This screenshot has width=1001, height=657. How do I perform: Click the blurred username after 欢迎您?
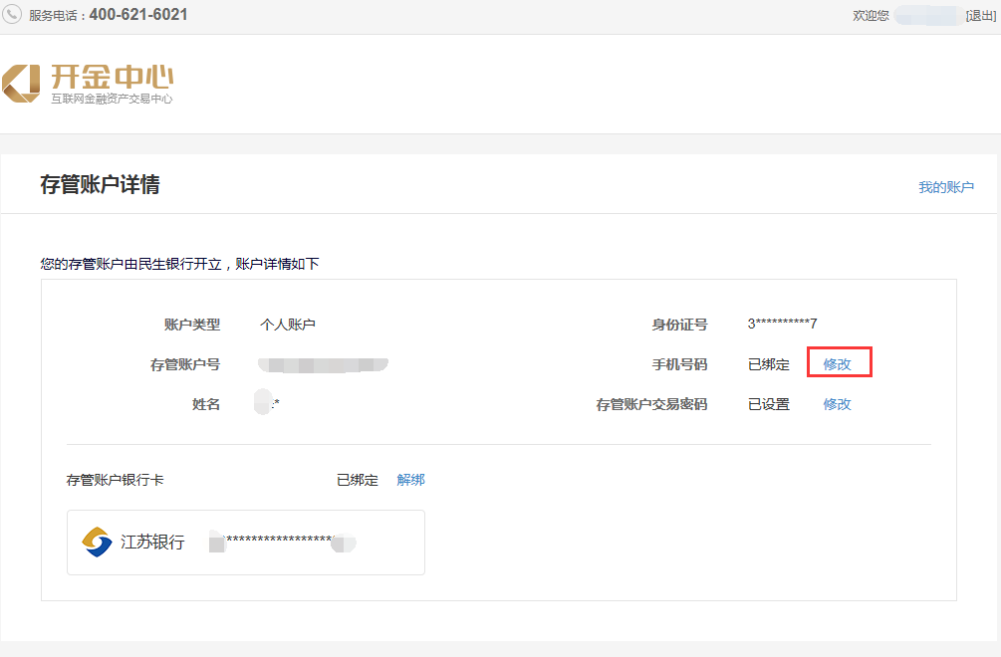(x=926, y=16)
